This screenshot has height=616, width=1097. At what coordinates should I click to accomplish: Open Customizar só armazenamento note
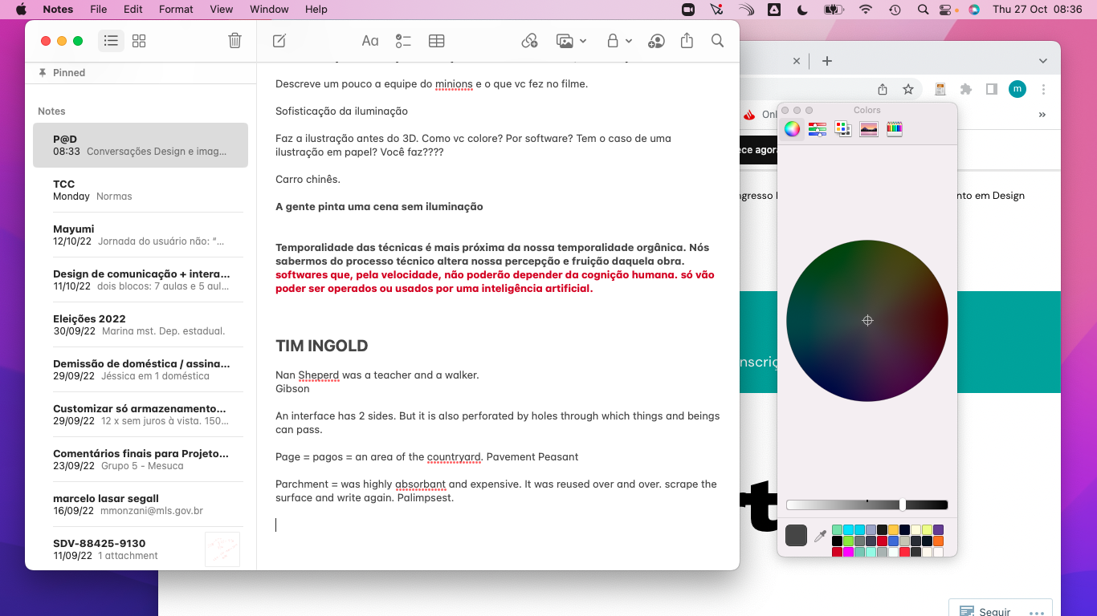click(141, 415)
